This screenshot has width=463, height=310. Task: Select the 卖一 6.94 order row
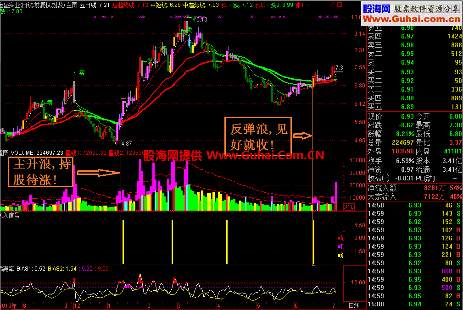click(414, 62)
